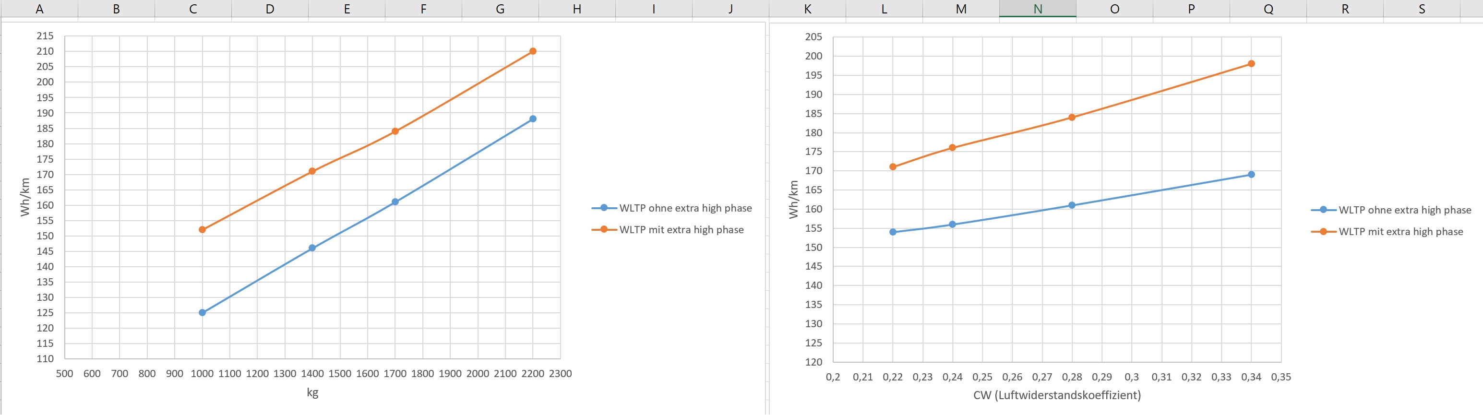Click blue data point at 1700 kg

point(395,202)
